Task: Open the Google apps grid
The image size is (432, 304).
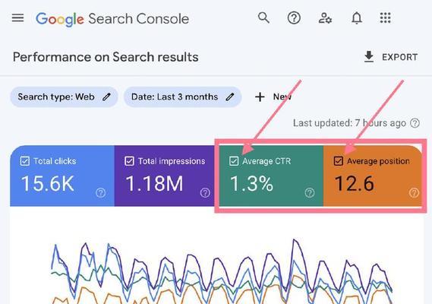Action: click(385, 18)
